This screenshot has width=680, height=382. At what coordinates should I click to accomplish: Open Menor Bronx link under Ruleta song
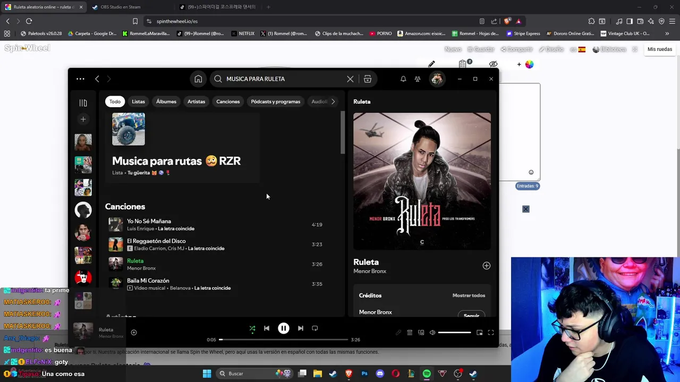tap(141, 268)
